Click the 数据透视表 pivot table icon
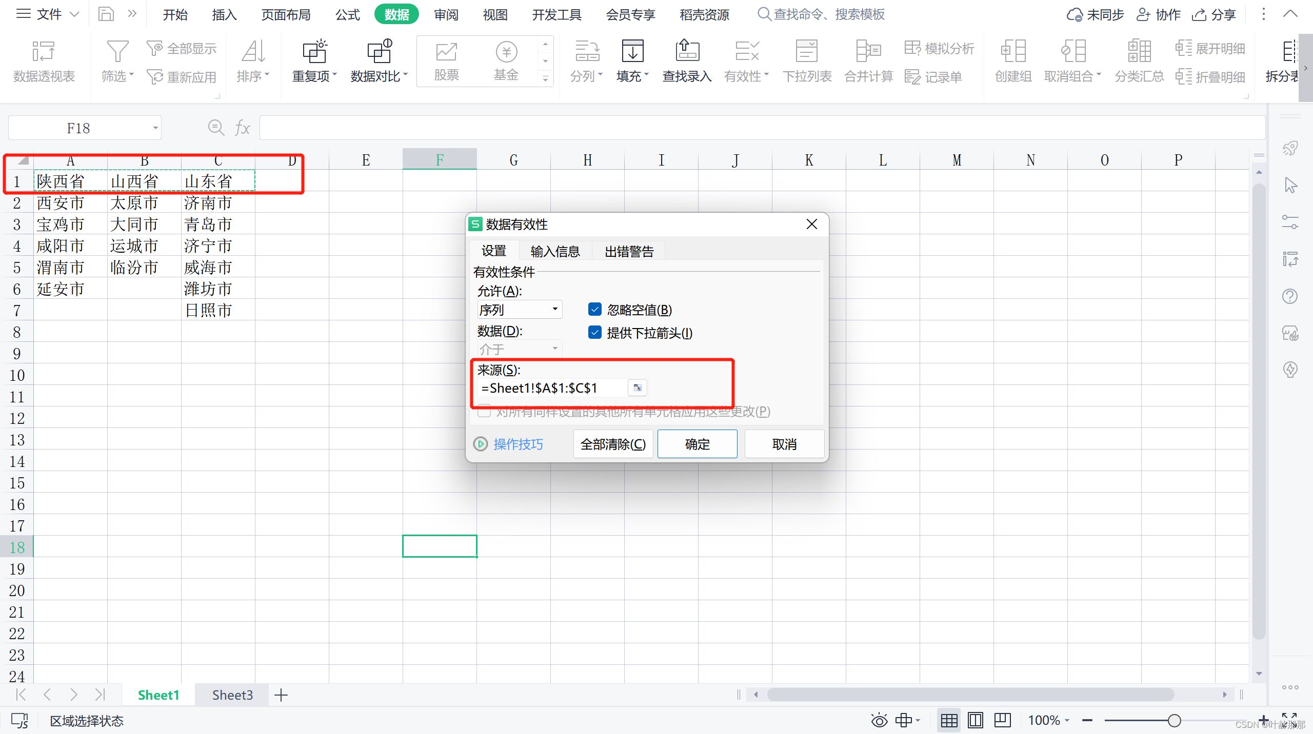Screen dimensions: 1313x734 click(x=44, y=52)
